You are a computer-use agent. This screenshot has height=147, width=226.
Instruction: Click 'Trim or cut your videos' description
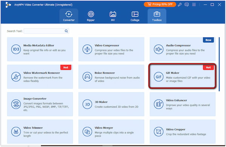coord(46,134)
